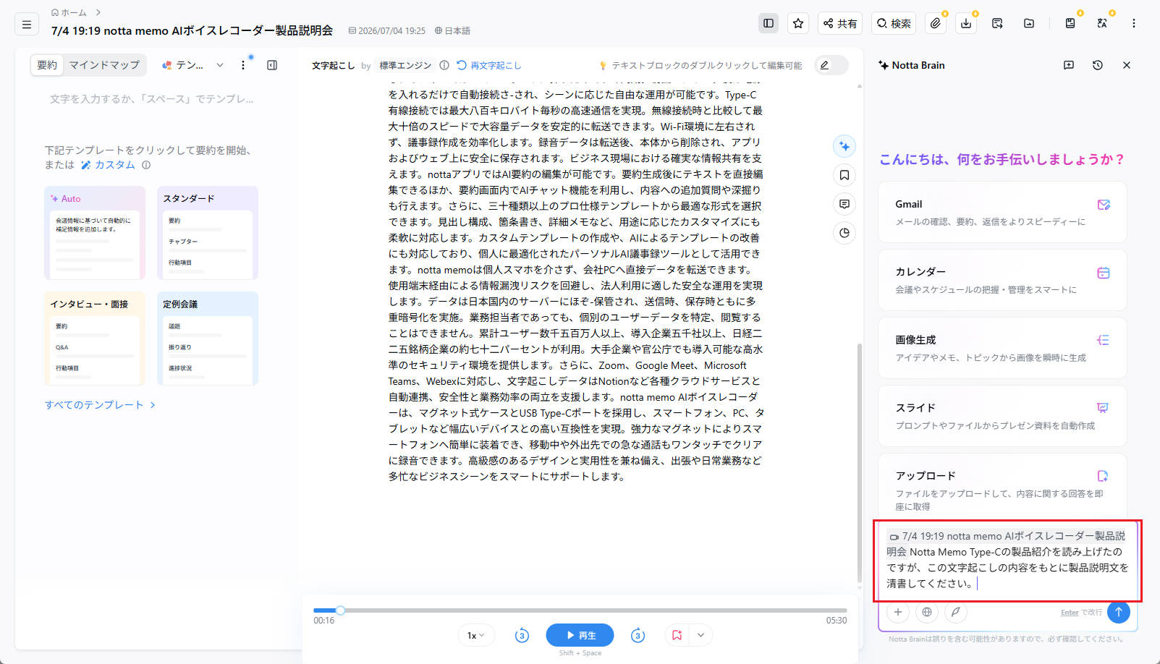Viewport: 1160px width, 664px height.
Task: Open the カレンダー Notta Brain card
Action: point(1002,280)
